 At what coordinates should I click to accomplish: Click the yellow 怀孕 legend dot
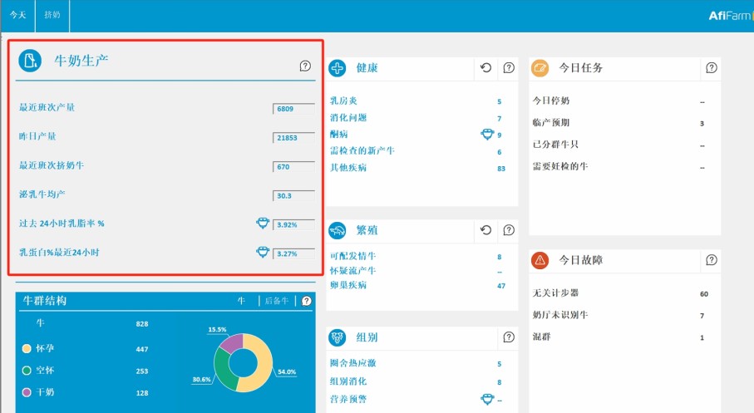(27, 349)
